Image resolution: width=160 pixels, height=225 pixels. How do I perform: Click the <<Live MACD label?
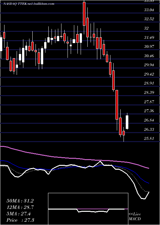(135, 217)
